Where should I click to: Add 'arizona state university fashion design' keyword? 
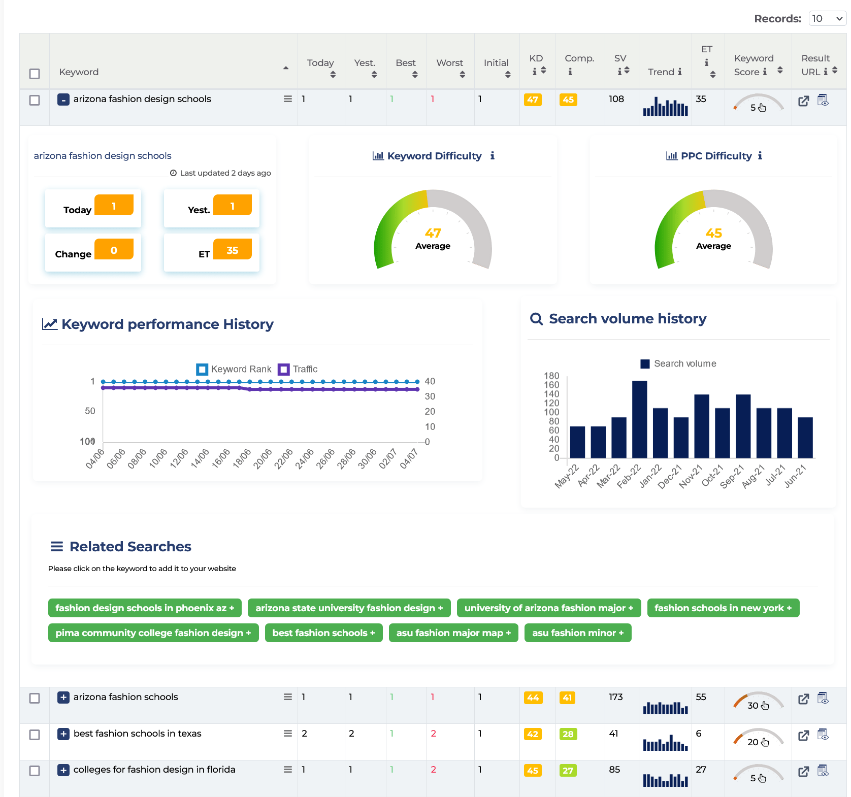349,608
